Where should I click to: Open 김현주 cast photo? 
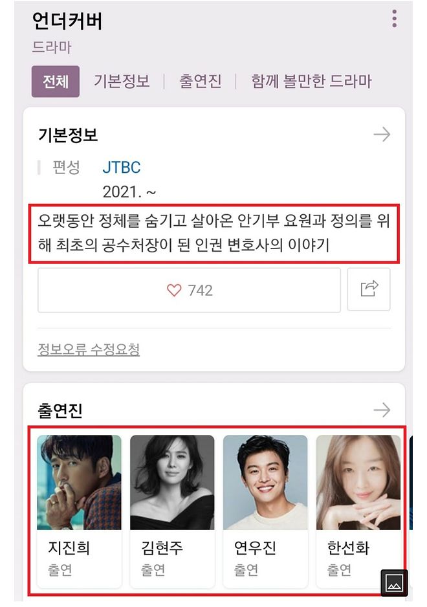pos(172,482)
